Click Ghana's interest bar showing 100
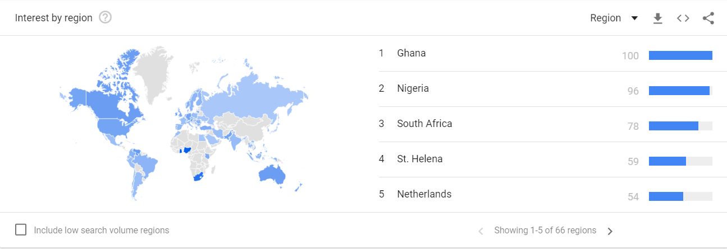Screen dimensions: 727x249 [680, 55]
